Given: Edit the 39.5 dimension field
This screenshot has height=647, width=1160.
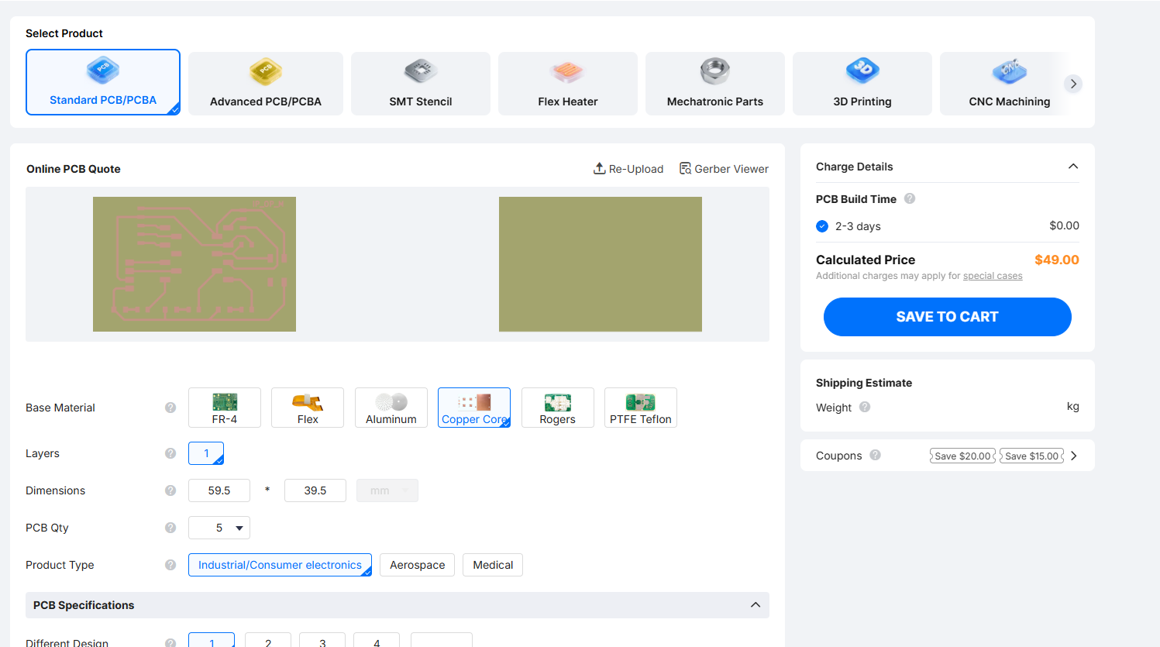Looking at the screenshot, I should [315, 490].
